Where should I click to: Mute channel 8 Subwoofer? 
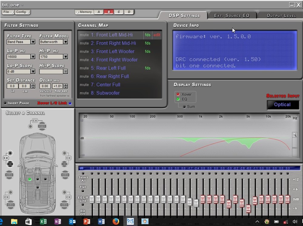click(x=84, y=93)
